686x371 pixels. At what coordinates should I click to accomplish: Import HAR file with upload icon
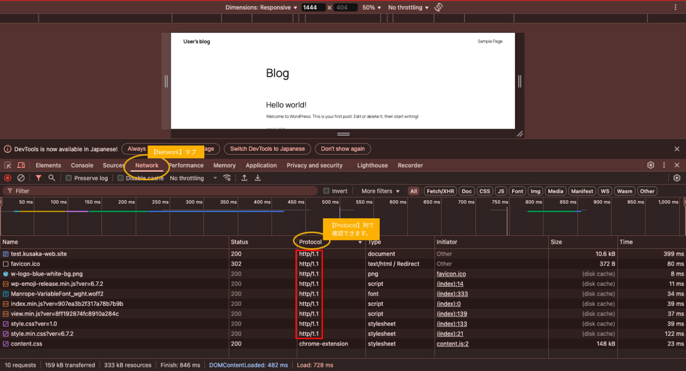(x=244, y=178)
